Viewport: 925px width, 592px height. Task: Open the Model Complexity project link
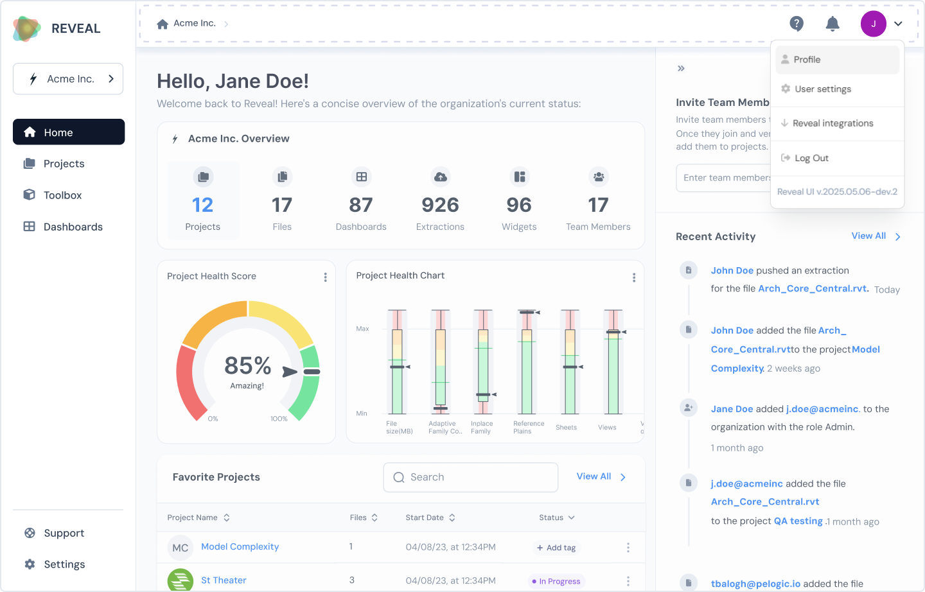click(x=240, y=546)
